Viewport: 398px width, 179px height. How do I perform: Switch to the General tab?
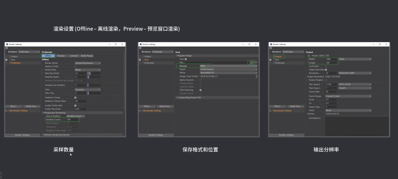[x=74, y=56]
